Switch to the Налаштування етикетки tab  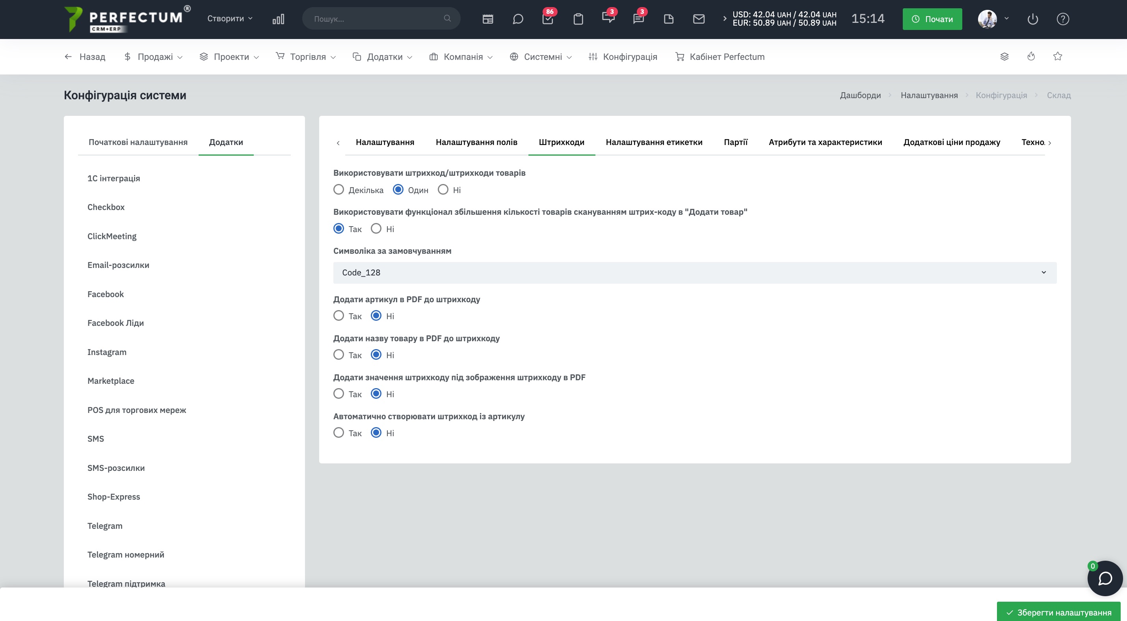coord(654,142)
